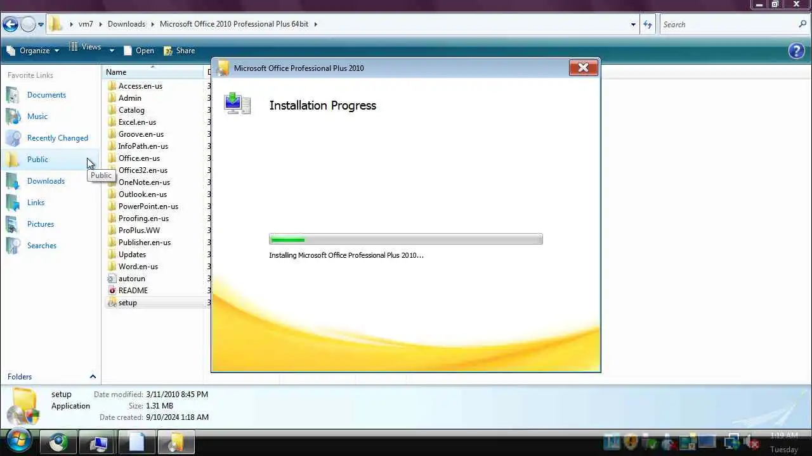The image size is (812, 456).
Task: Click the Views toolbar button
Action: pyautogui.click(x=85, y=47)
